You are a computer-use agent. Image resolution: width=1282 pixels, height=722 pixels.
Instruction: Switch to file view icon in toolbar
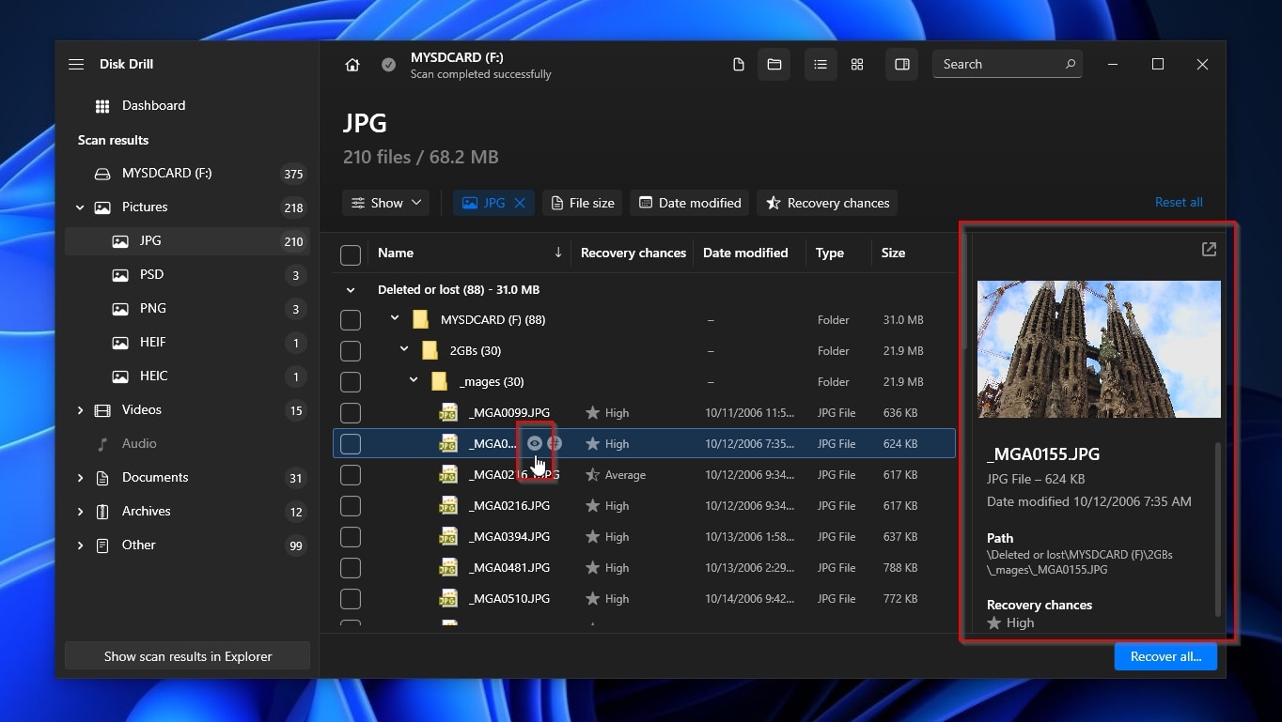739,64
